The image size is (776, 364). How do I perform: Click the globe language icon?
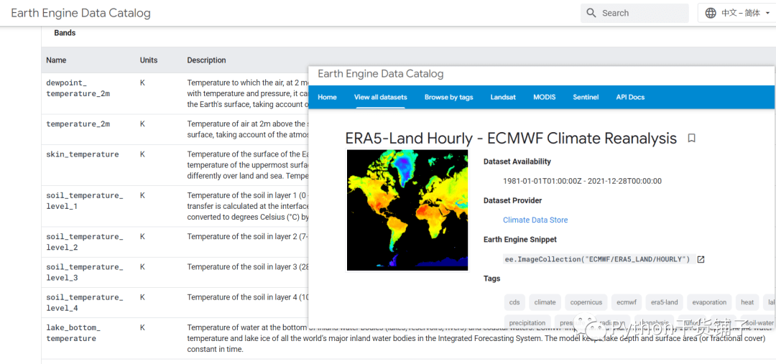[x=710, y=13]
